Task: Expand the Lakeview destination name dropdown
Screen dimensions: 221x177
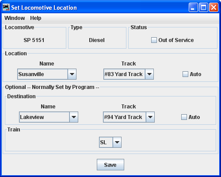Action: click(74, 117)
